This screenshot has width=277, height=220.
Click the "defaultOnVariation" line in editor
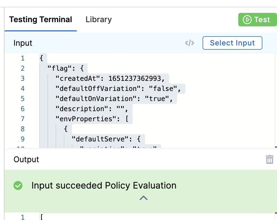[116, 99]
